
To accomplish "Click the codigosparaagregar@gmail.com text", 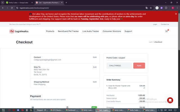I will (48, 60).
